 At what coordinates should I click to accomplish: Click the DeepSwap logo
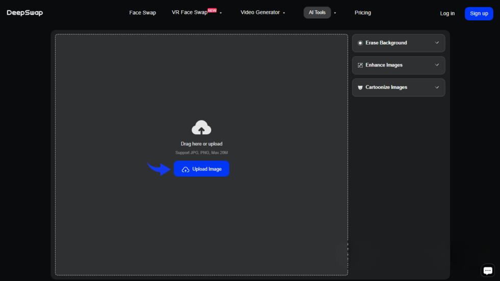[x=24, y=13]
